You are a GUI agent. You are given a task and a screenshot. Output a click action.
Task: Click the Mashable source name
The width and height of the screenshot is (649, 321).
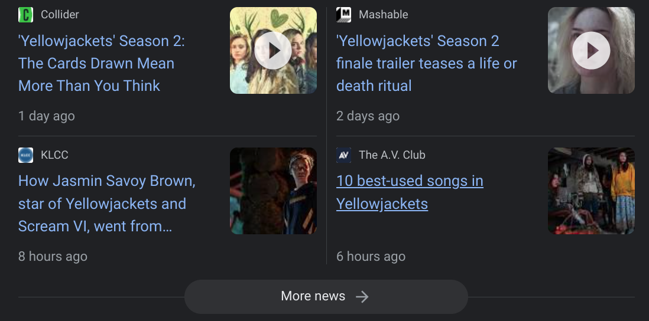tap(383, 15)
